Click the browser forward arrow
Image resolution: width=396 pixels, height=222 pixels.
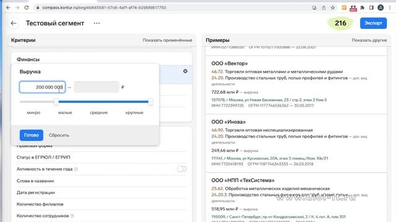point(17,8)
